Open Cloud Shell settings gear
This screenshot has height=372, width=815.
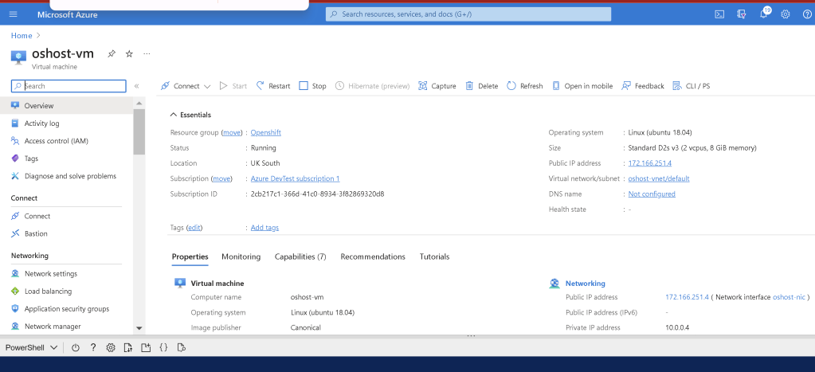110,348
